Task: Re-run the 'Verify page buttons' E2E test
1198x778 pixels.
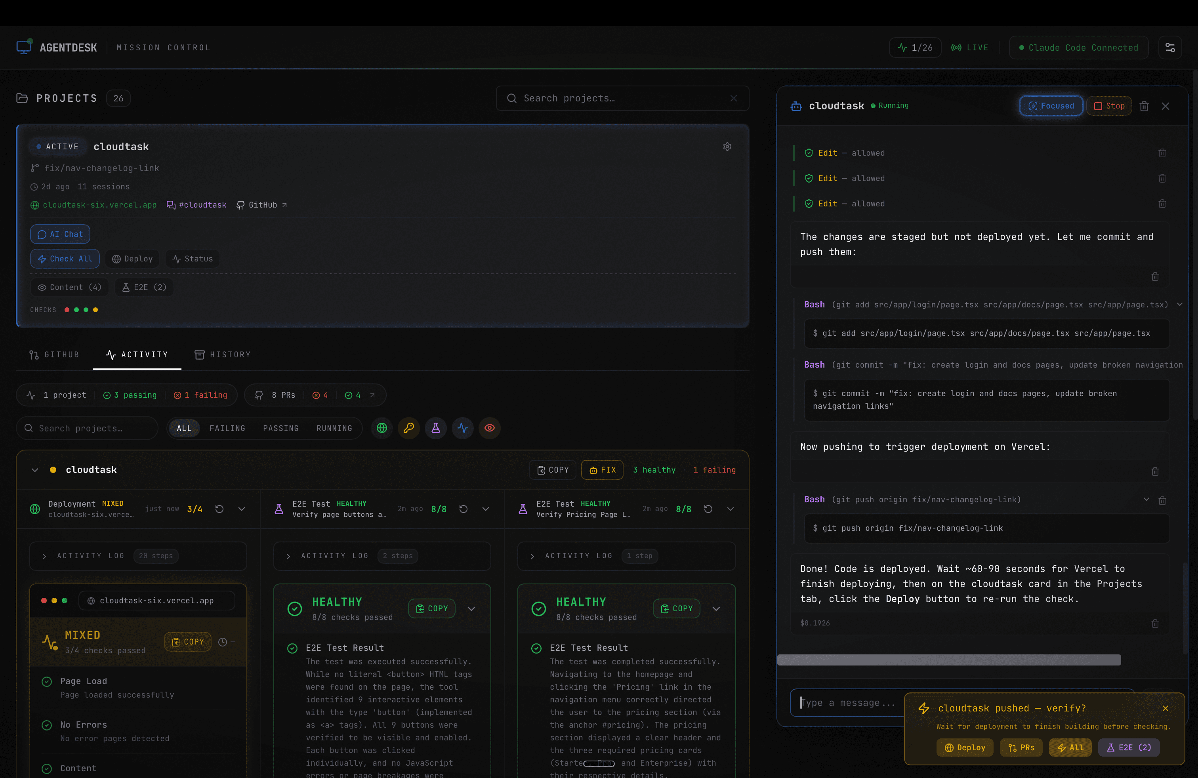Action: click(x=464, y=509)
